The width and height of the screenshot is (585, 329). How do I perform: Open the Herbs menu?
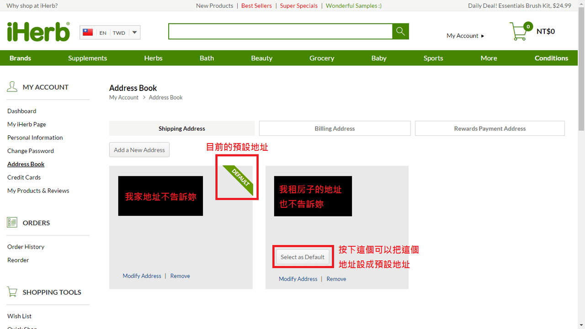click(x=154, y=58)
